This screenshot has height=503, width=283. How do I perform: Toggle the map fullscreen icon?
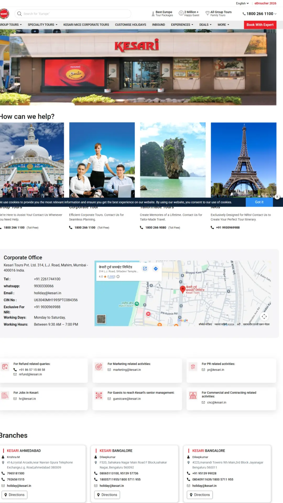[x=264, y=316]
